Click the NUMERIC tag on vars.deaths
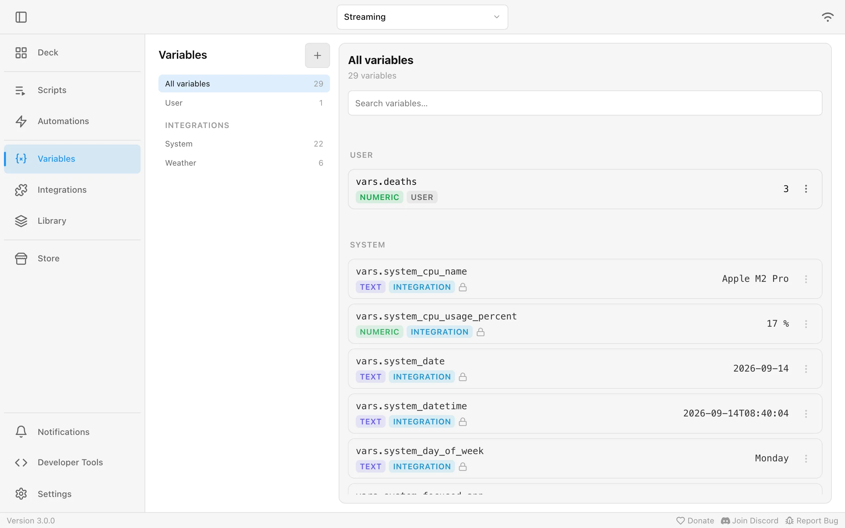Image resolution: width=845 pixels, height=528 pixels. [x=379, y=197]
